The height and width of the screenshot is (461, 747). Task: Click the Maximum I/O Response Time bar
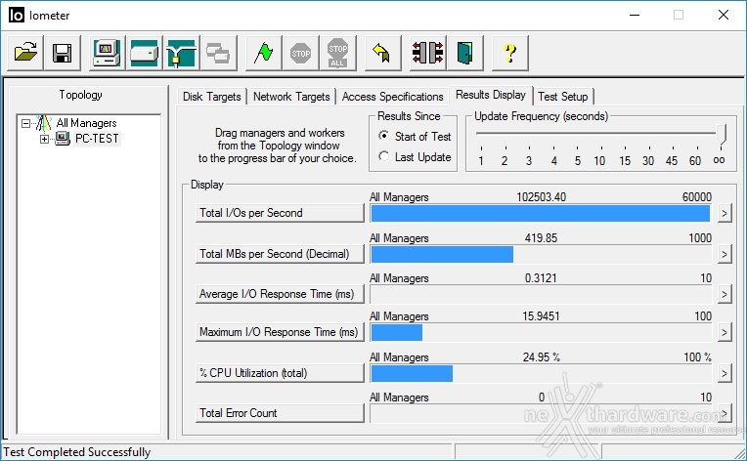click(541, 332)
